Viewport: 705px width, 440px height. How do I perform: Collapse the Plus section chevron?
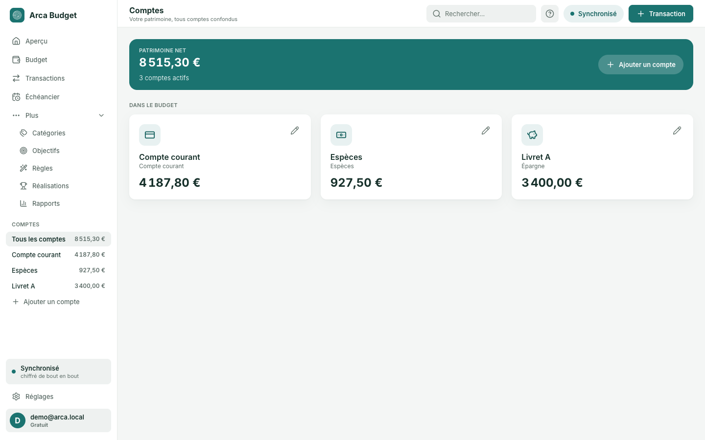click(x=101, y=115)
